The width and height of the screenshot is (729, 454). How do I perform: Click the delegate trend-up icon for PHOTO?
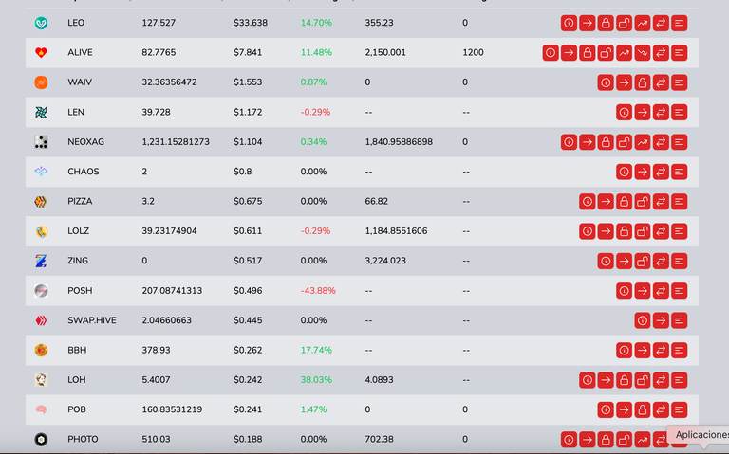click(642, 440)
